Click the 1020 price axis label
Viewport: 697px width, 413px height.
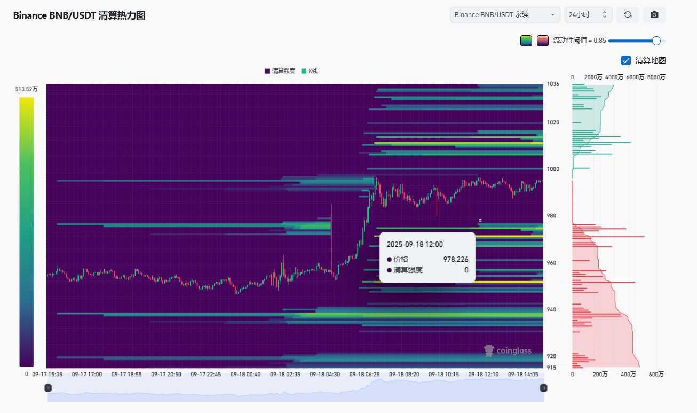[x=553, y=122]
